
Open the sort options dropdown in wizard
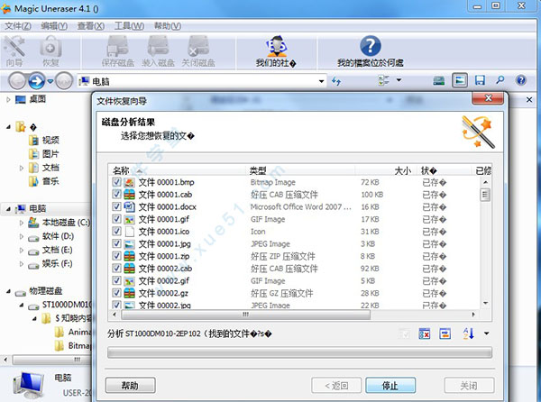(x=487, y=333)
